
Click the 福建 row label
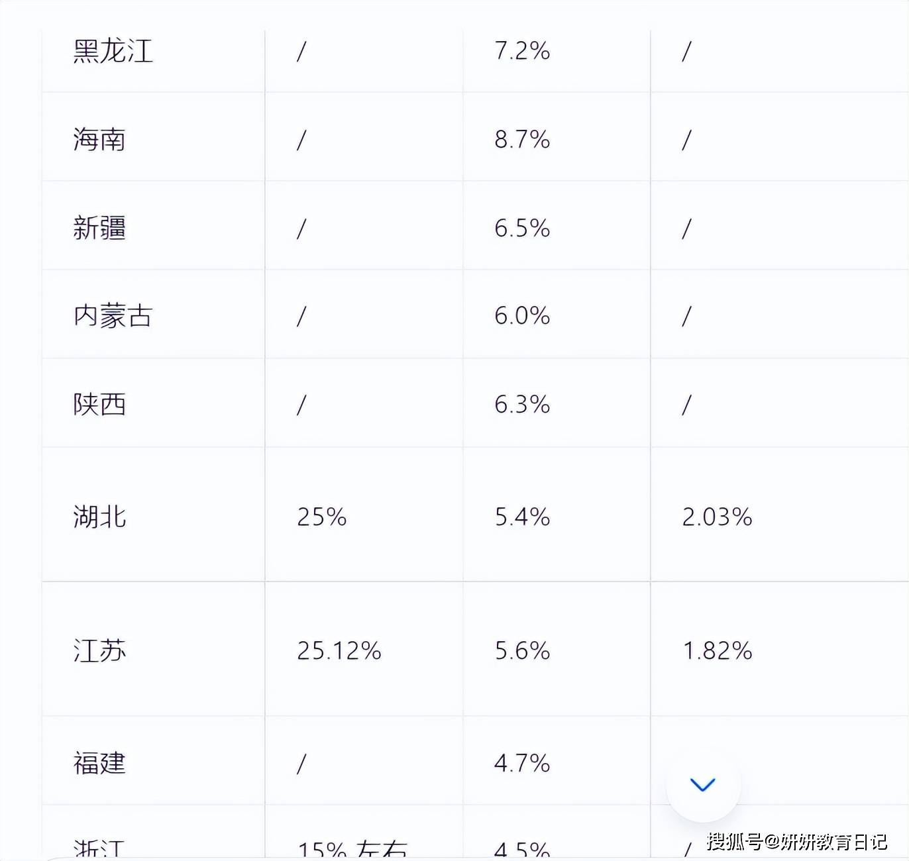tap(99, 763)
